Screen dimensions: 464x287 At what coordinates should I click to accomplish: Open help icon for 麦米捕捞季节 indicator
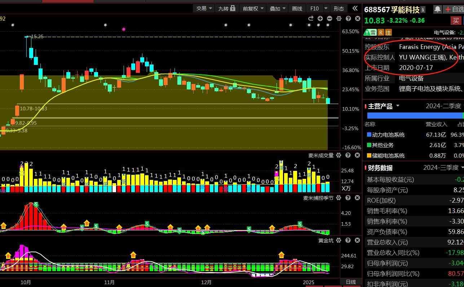[x=348, y=198]
